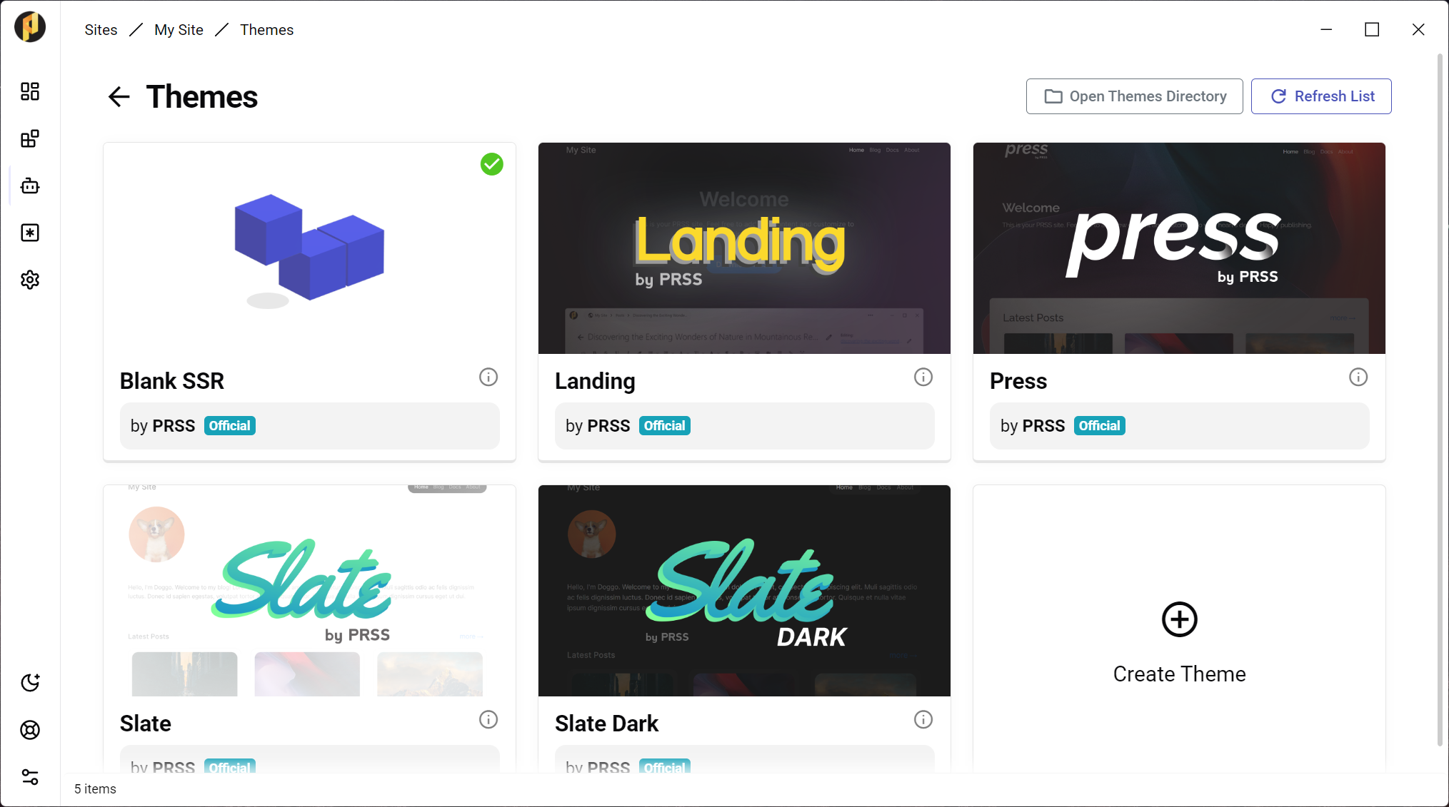
Task: Open the asterisk box icon in sidebar
Action: coord(30,233)
